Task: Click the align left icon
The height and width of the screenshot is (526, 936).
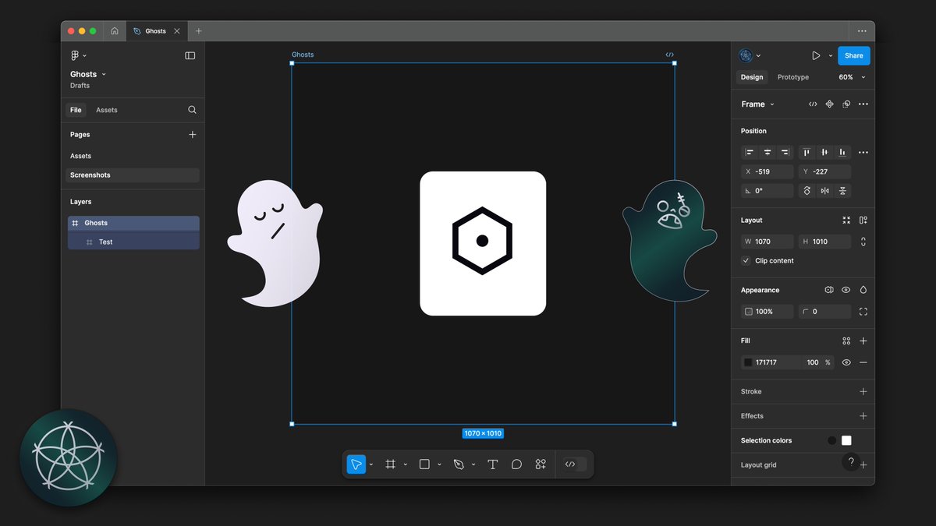Action: tap(750, 153)
